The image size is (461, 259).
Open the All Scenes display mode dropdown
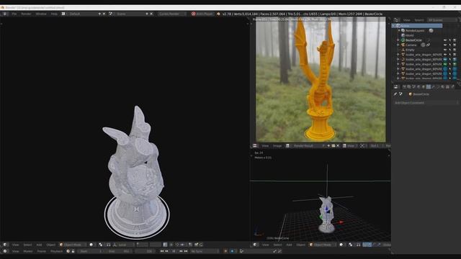click(x=442, y=20)
